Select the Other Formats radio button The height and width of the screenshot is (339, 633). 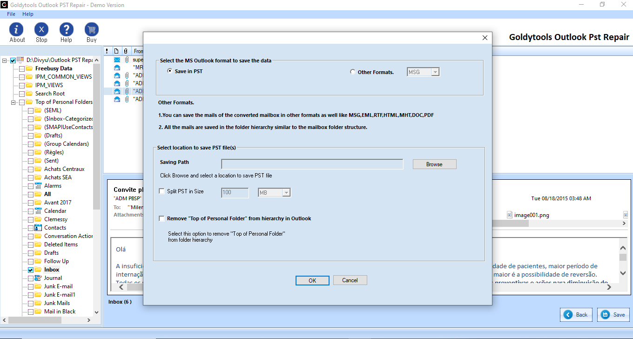[x=352, y=72]
